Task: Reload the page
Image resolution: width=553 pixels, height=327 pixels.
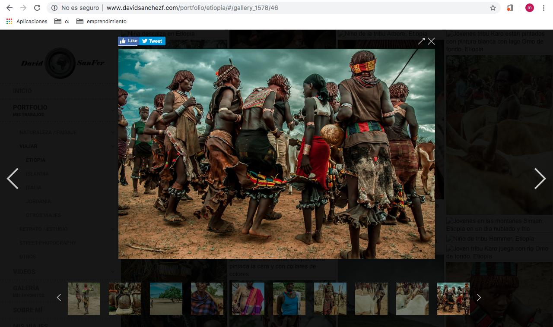Action: coord(37,8)
